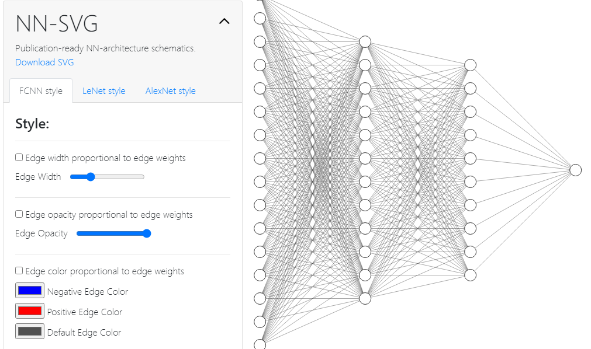591x349 pixels.
Task: Select the FCNN style tab
Action: point(41,91)
